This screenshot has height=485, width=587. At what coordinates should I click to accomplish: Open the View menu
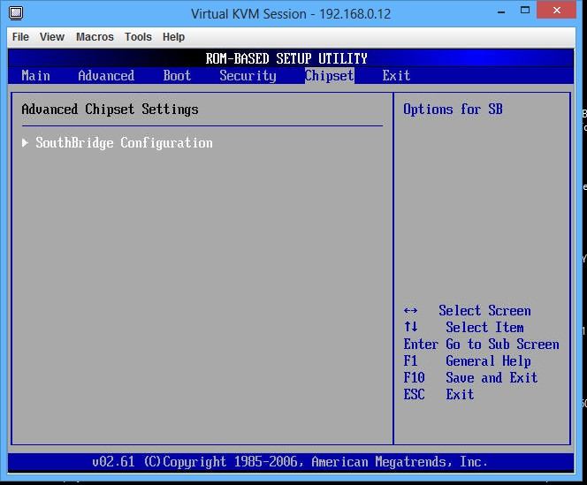[52, 37]
